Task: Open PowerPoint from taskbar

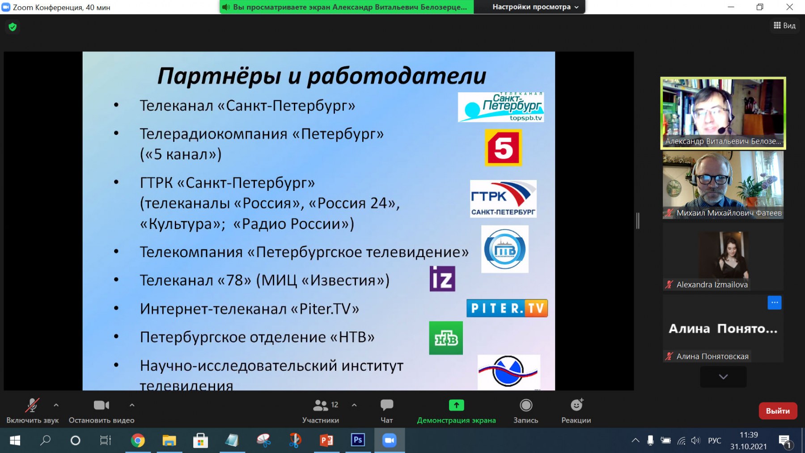Action: pyautogui.click(x=326, y=440)
